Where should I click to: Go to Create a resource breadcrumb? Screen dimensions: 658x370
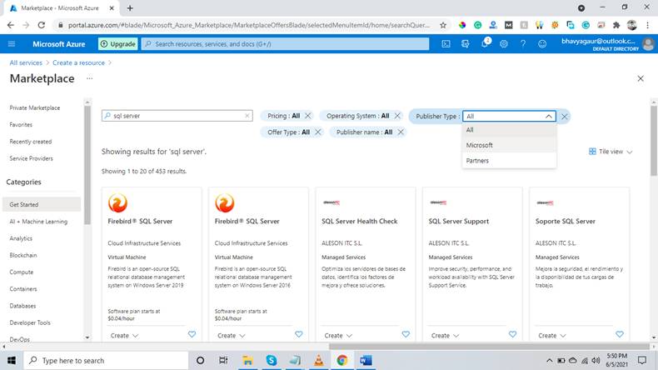pos(78,62)
